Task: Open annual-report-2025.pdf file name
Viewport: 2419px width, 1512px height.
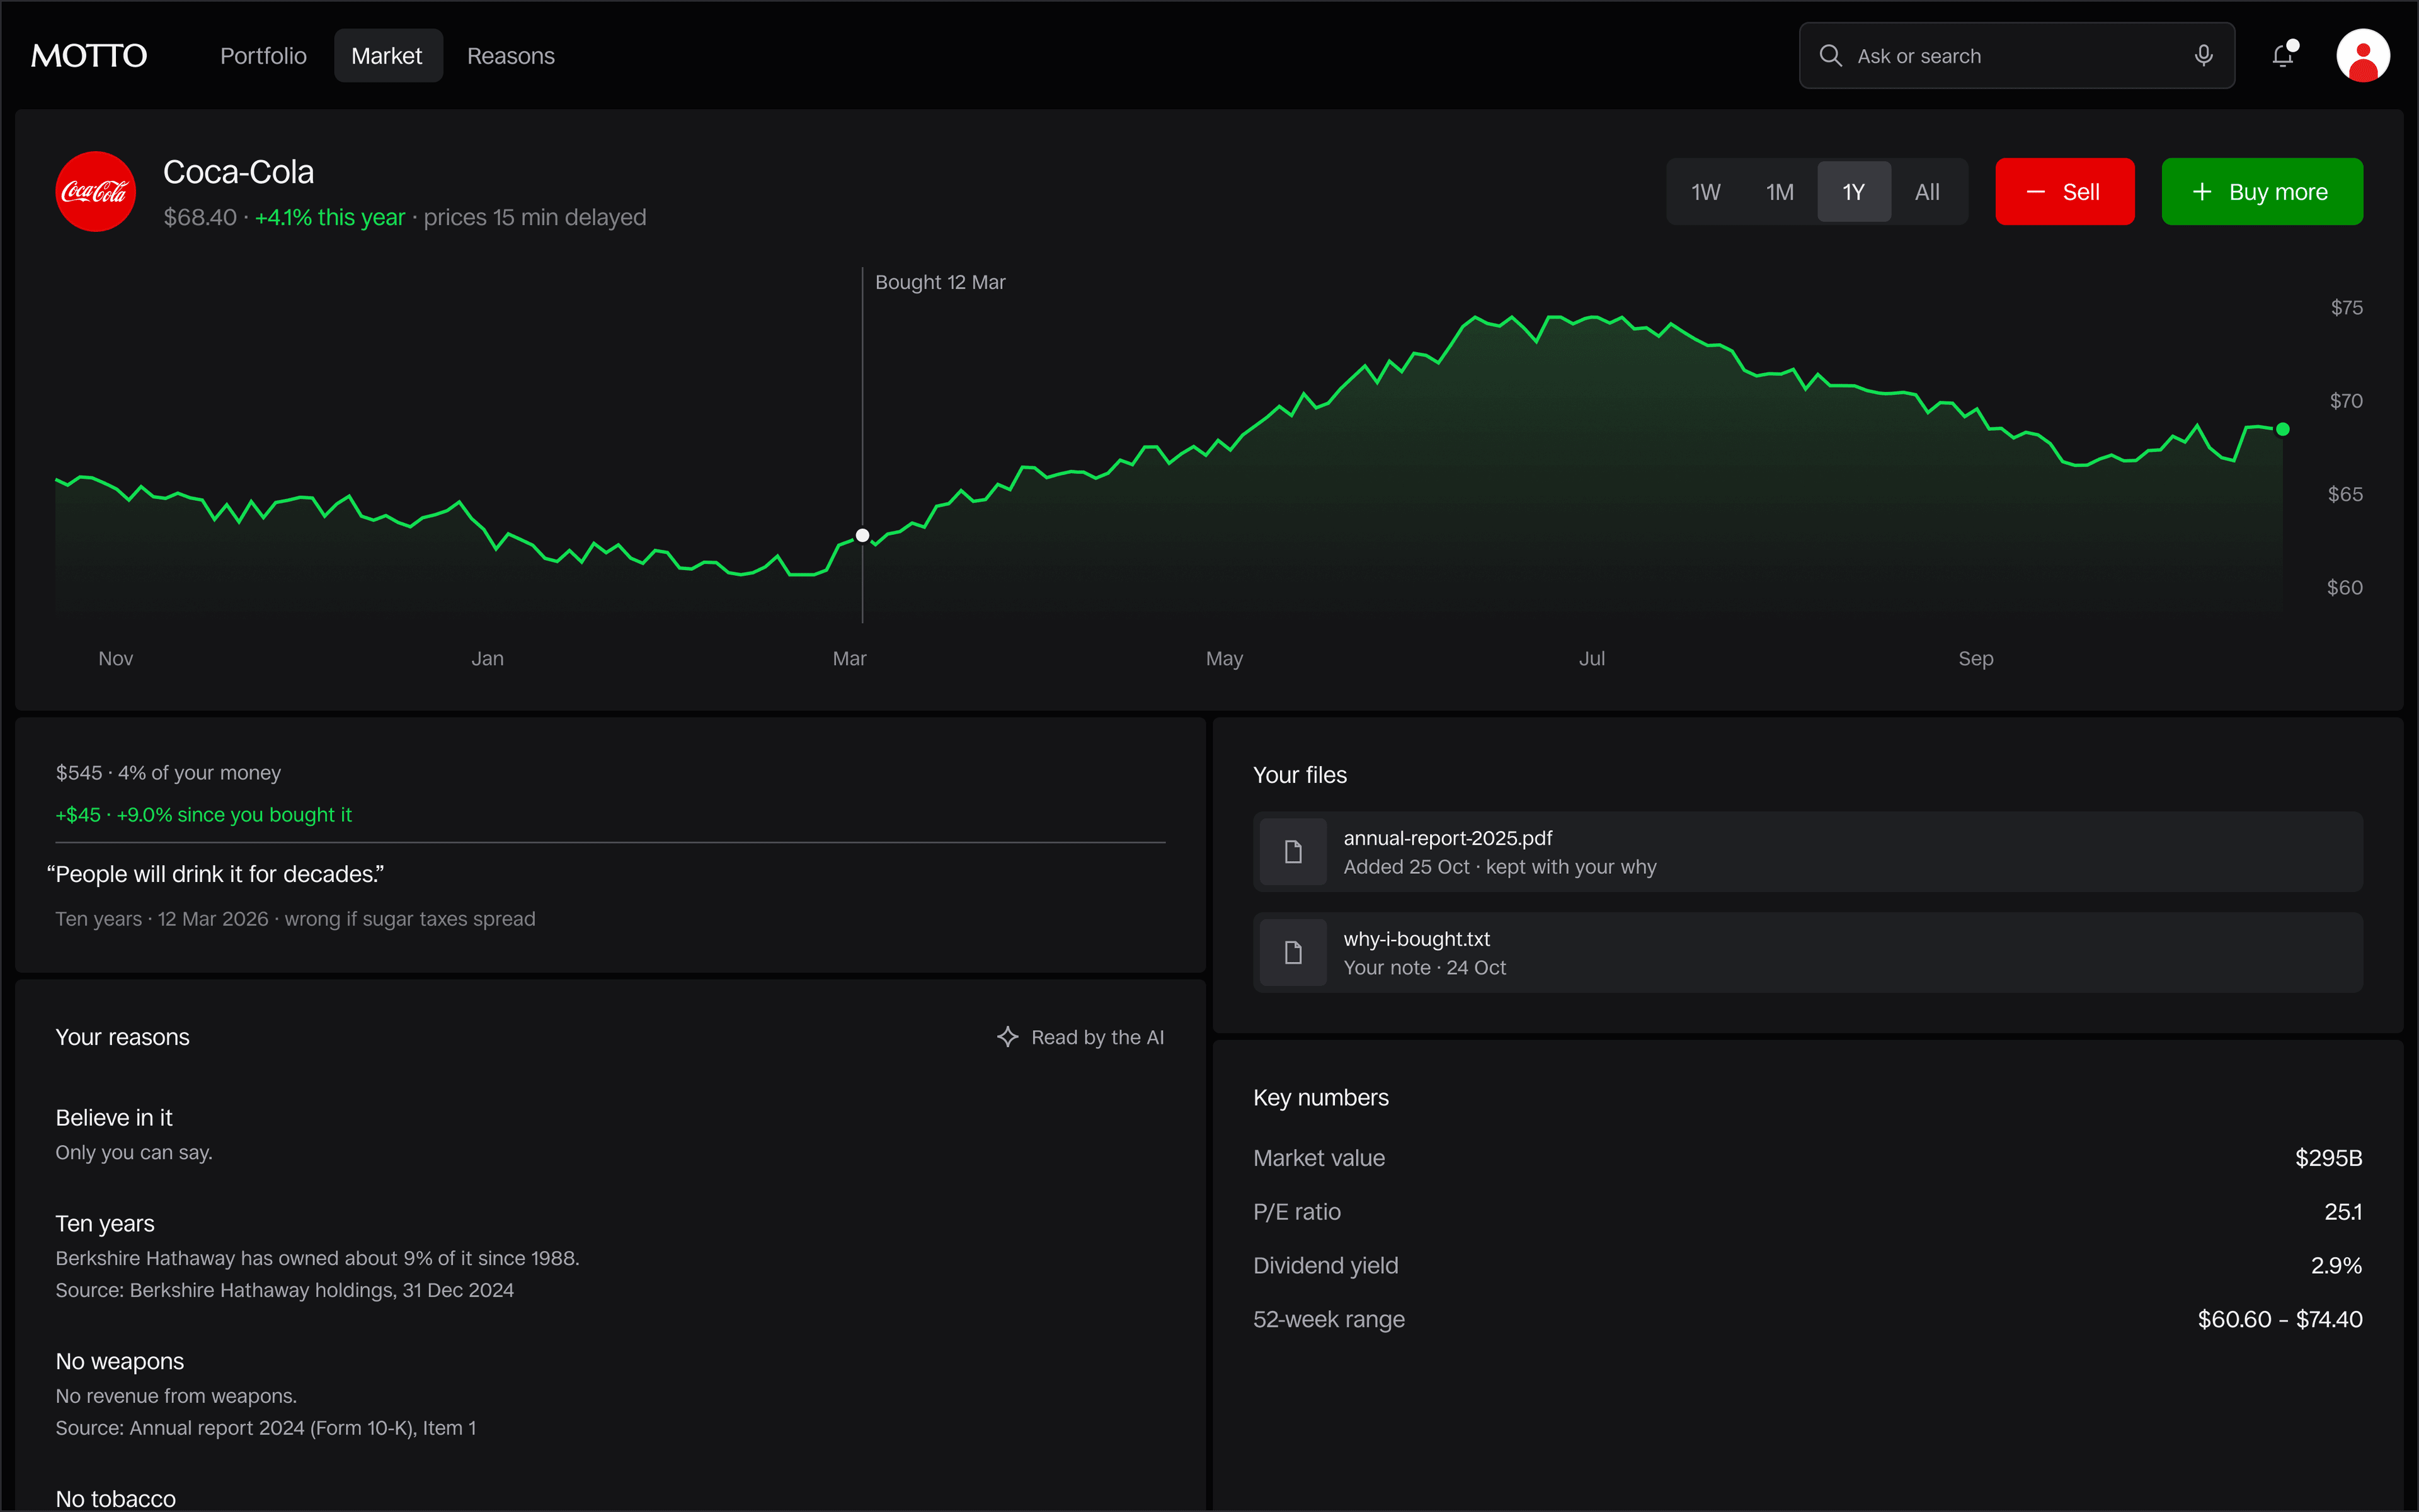Action: tap(1448, 838)
